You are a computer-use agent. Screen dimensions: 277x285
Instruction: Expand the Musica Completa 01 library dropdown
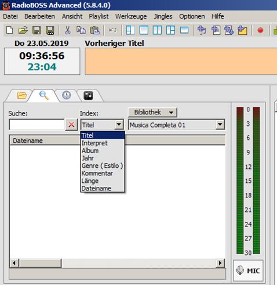(220, 125)
